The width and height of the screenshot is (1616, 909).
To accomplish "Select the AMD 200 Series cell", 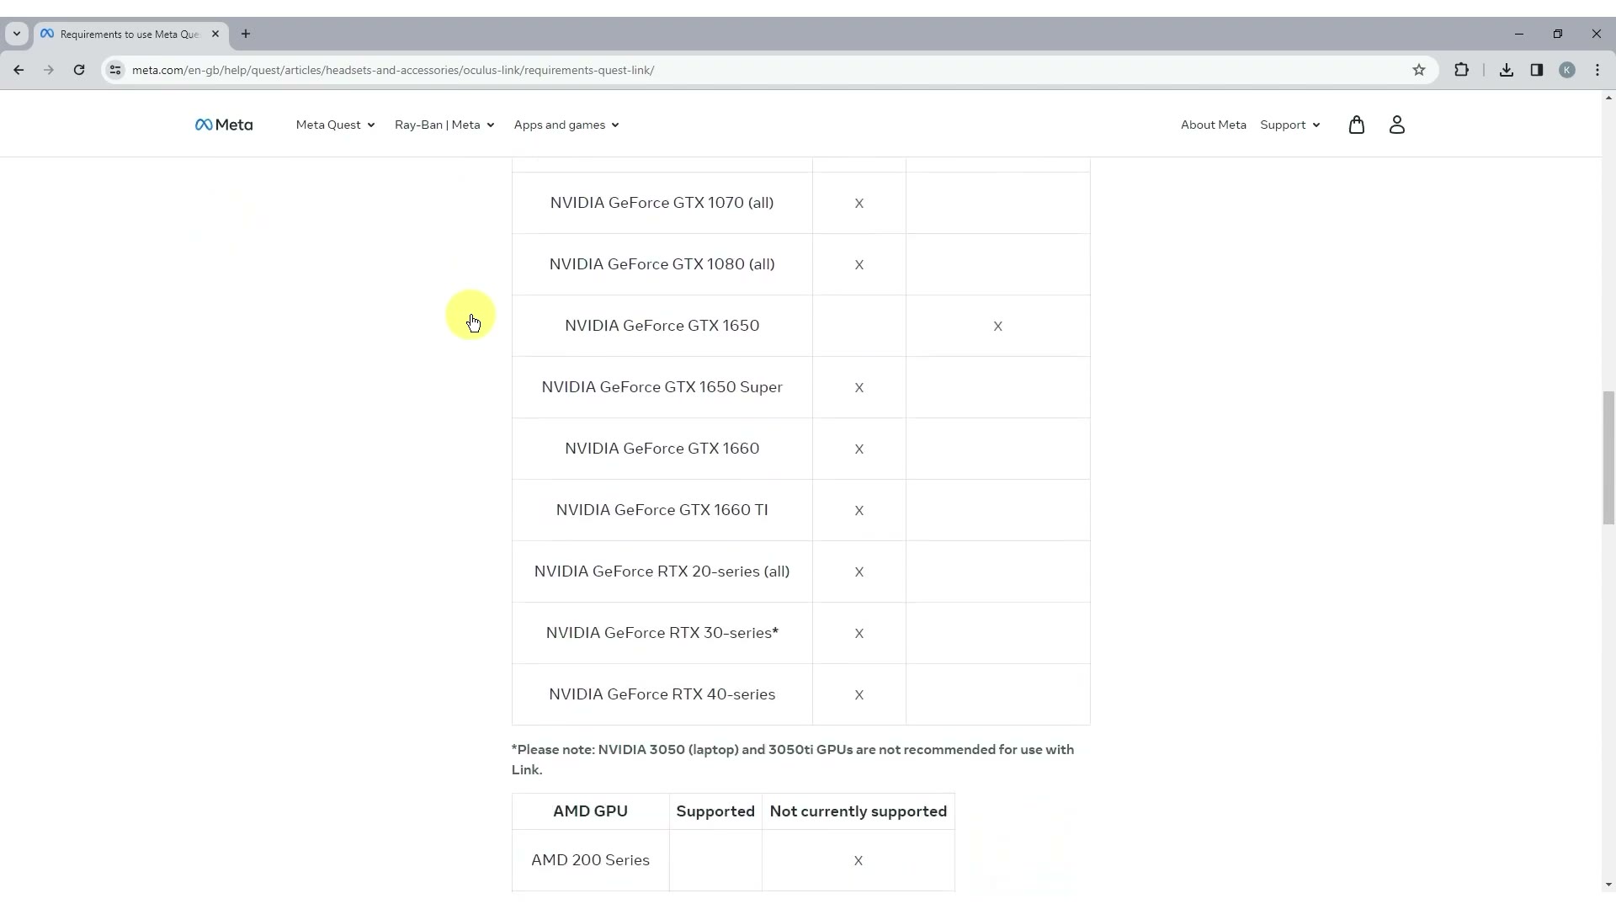I will [590, 860].
